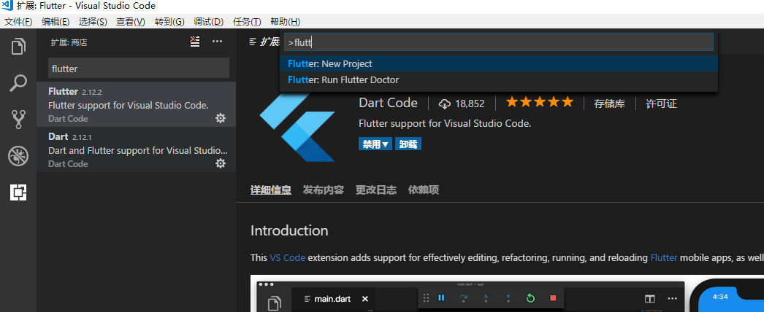Open the Search view in activity bar
This screenshot has width=764, height=312.
coord(18,83)
